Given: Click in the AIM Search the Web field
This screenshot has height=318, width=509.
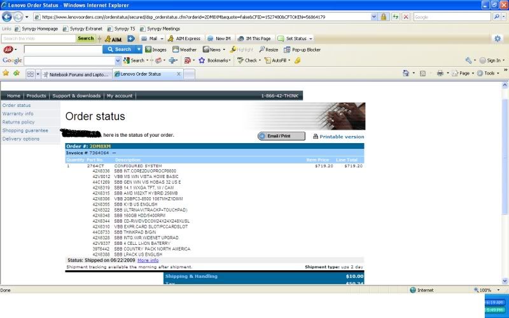Looking at the screenshot, I should [38, 39].
